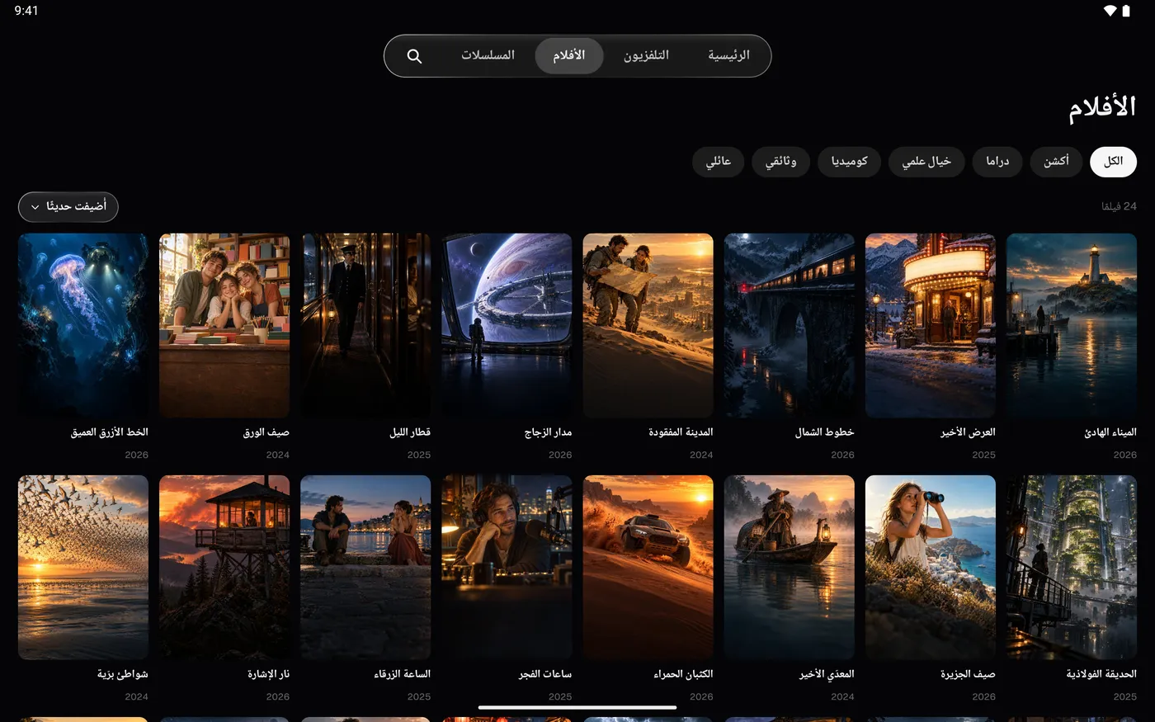Click the مدار الزجاج movie title
The width and height of the screenshot is (1155, 722).
pyautogui.click(x=548, y=432)
